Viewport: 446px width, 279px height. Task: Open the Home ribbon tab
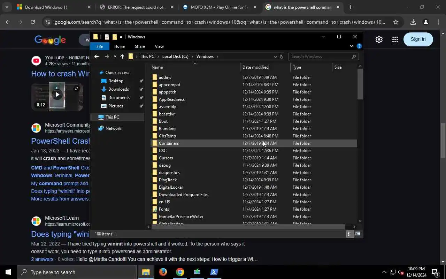pos(120,46)
